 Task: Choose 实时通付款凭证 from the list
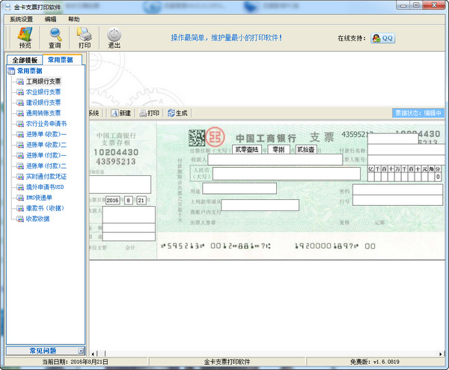[x=46, y=176]
